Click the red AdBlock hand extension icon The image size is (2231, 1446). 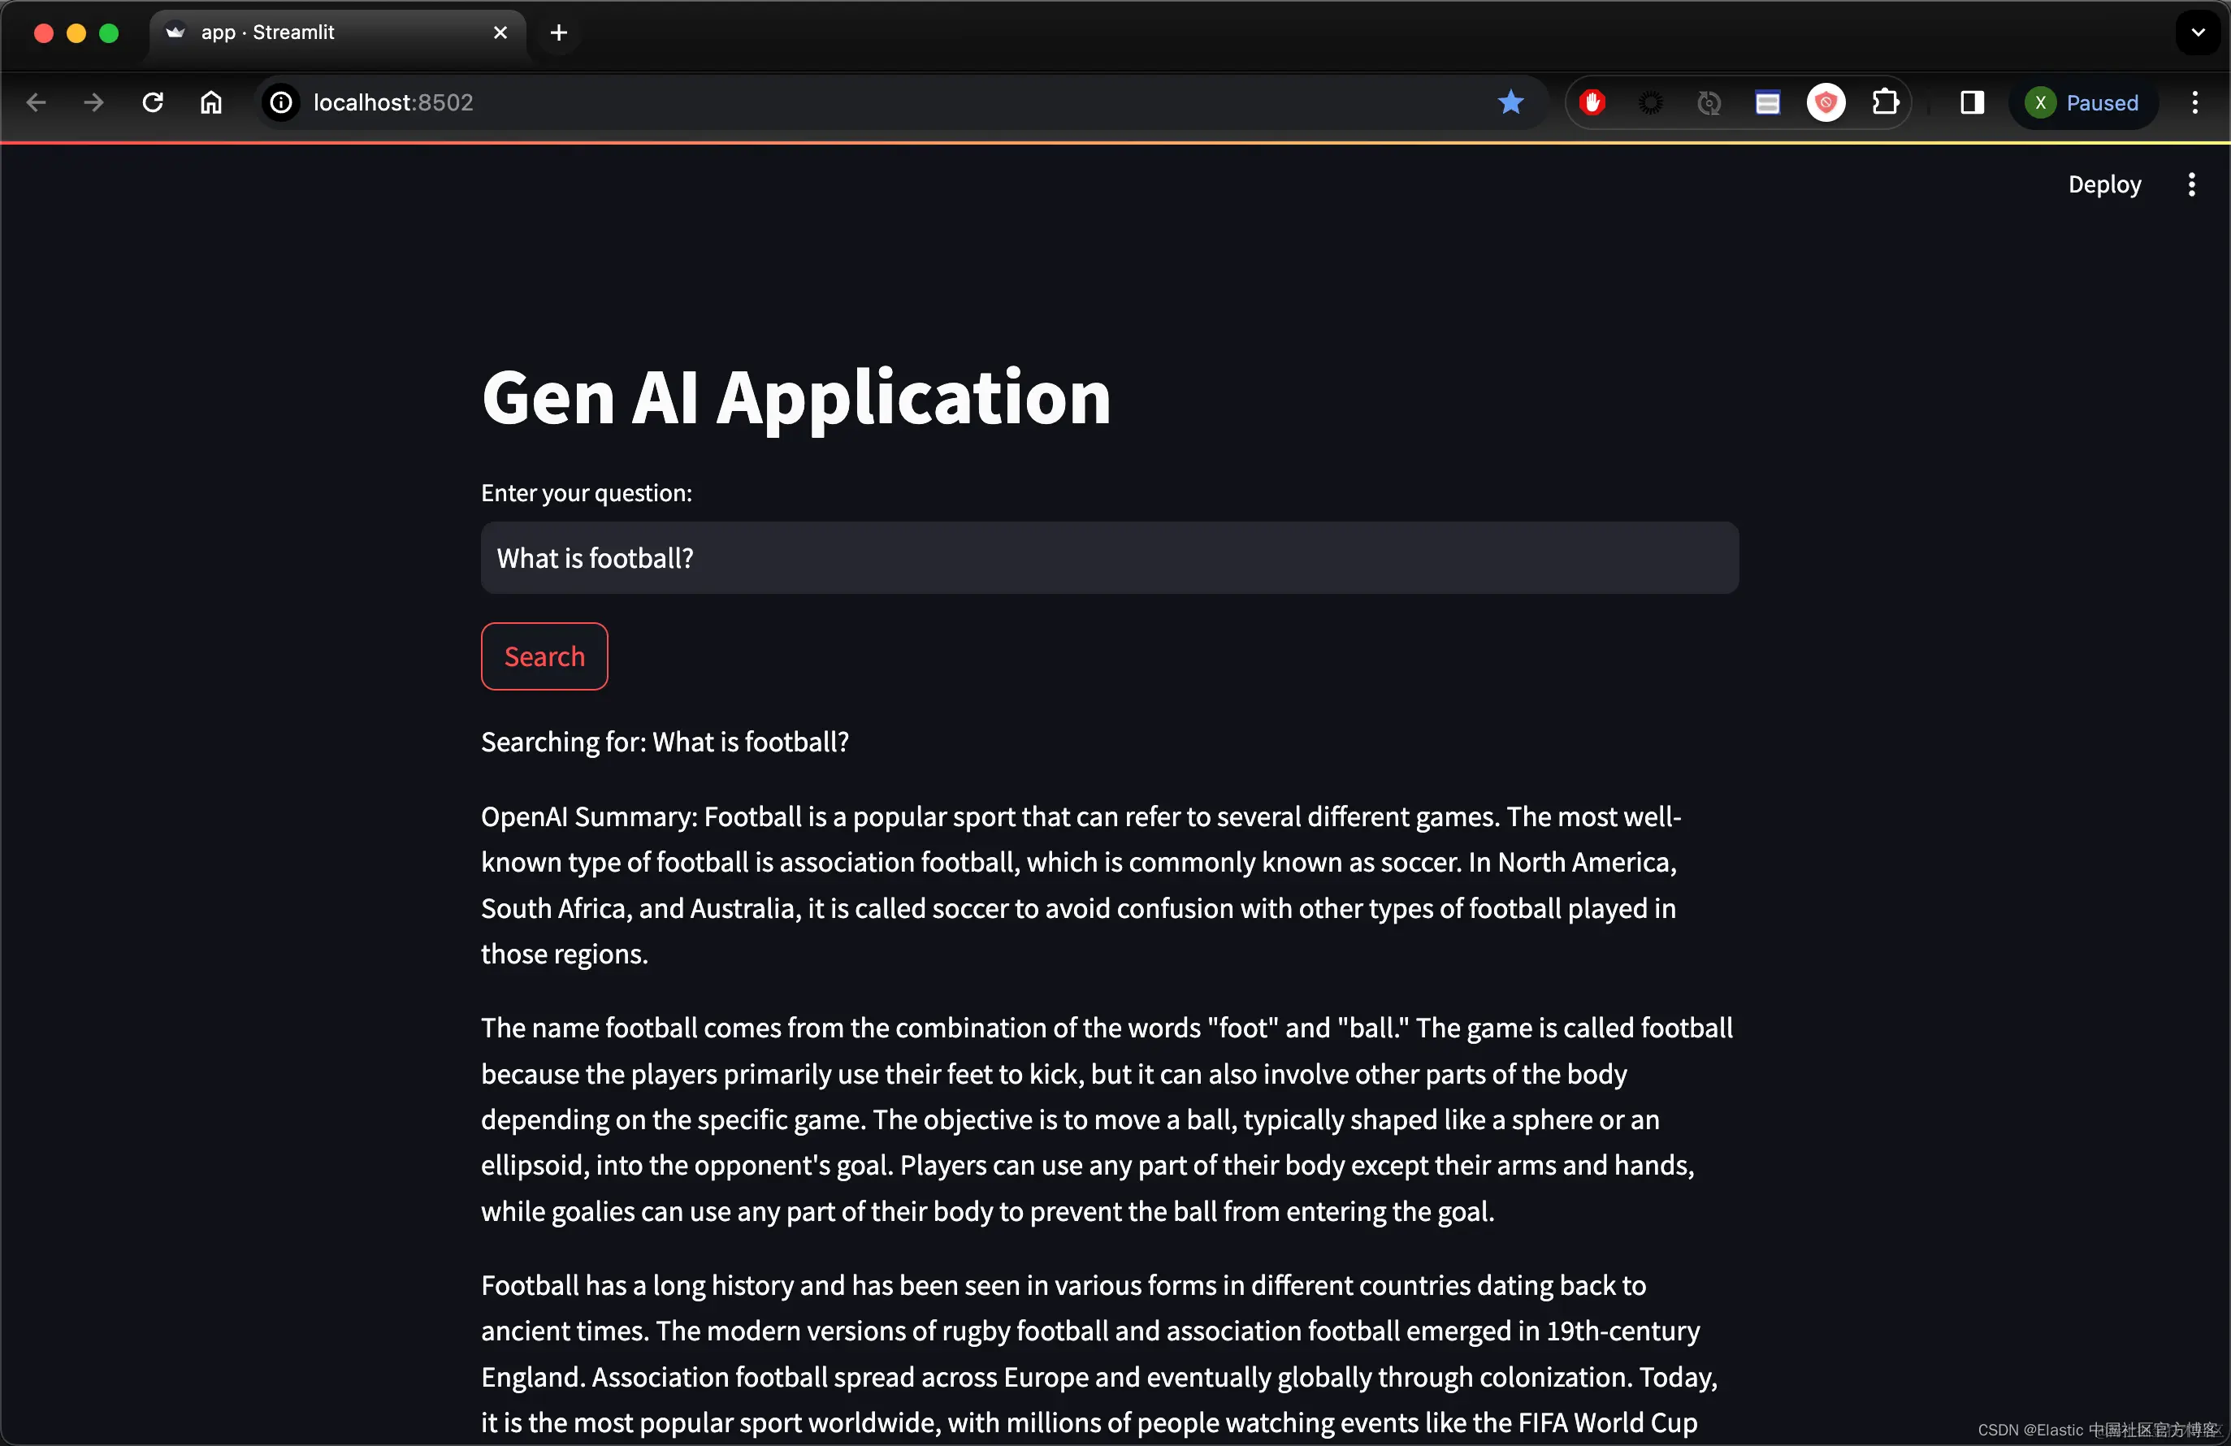1592,102
